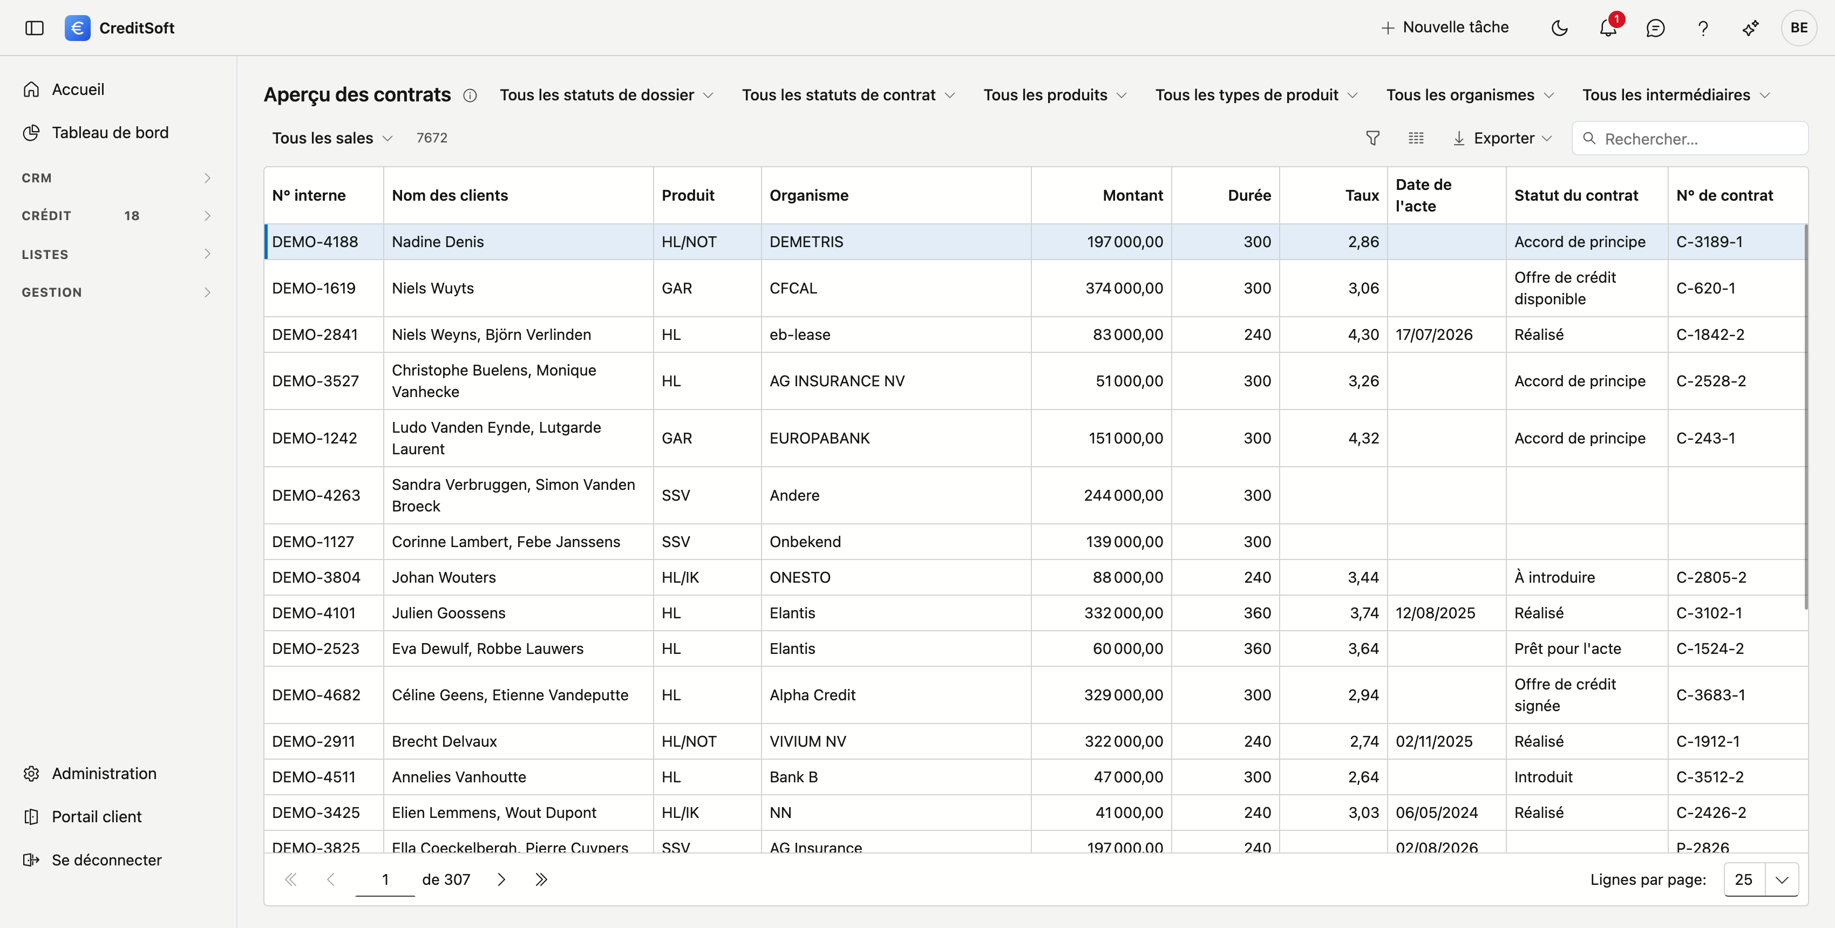
Task: Expand the CRÉDIT sidebar section
Action: (117, 216)
